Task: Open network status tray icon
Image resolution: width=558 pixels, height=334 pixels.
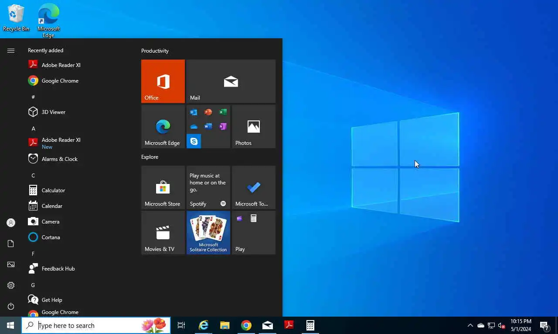Action: point(491,325)
